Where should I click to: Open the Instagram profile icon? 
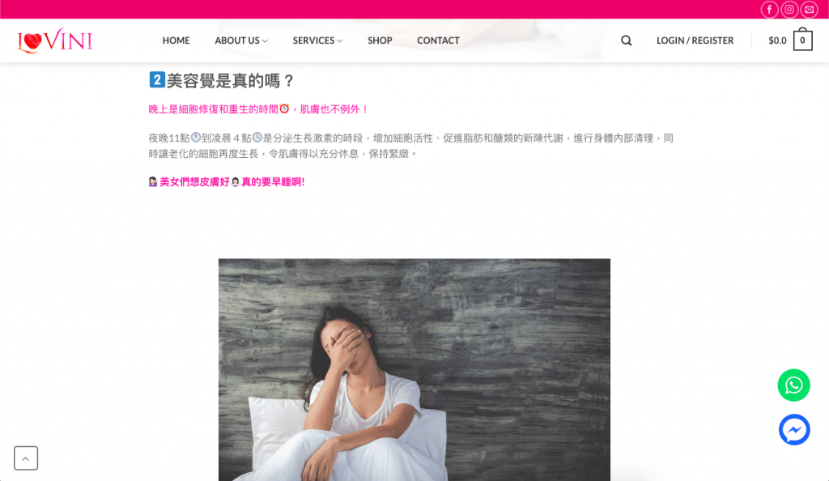(x=789, y=10)
